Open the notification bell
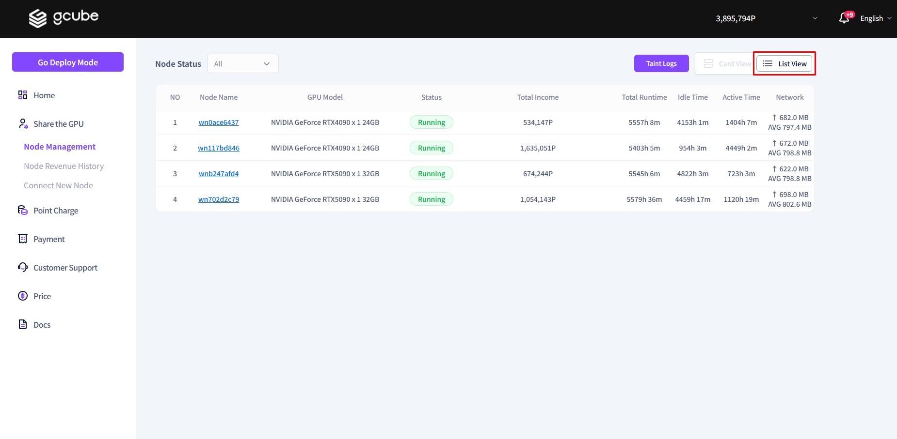 (x=844, y=18)
